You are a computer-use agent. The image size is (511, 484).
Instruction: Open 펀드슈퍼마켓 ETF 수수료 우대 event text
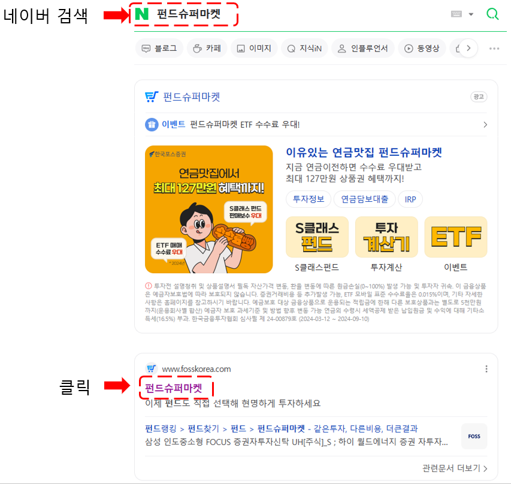(245, 125)
